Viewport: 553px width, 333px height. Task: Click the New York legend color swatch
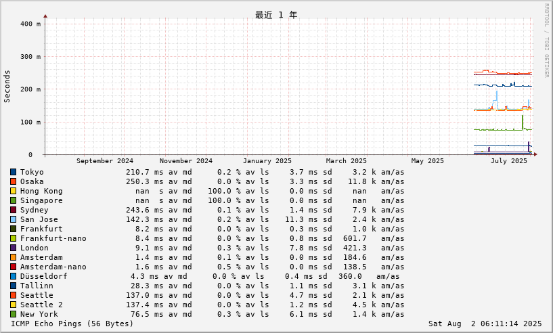[13, 315]
